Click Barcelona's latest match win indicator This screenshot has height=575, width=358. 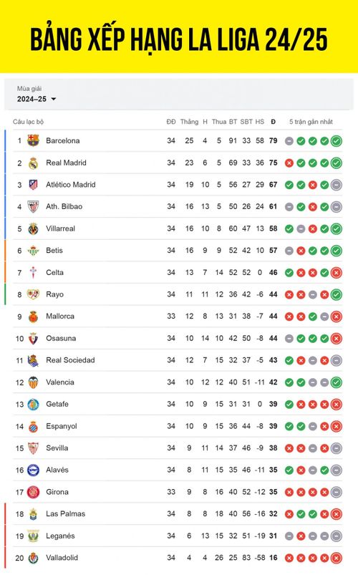tap(336, 141)
